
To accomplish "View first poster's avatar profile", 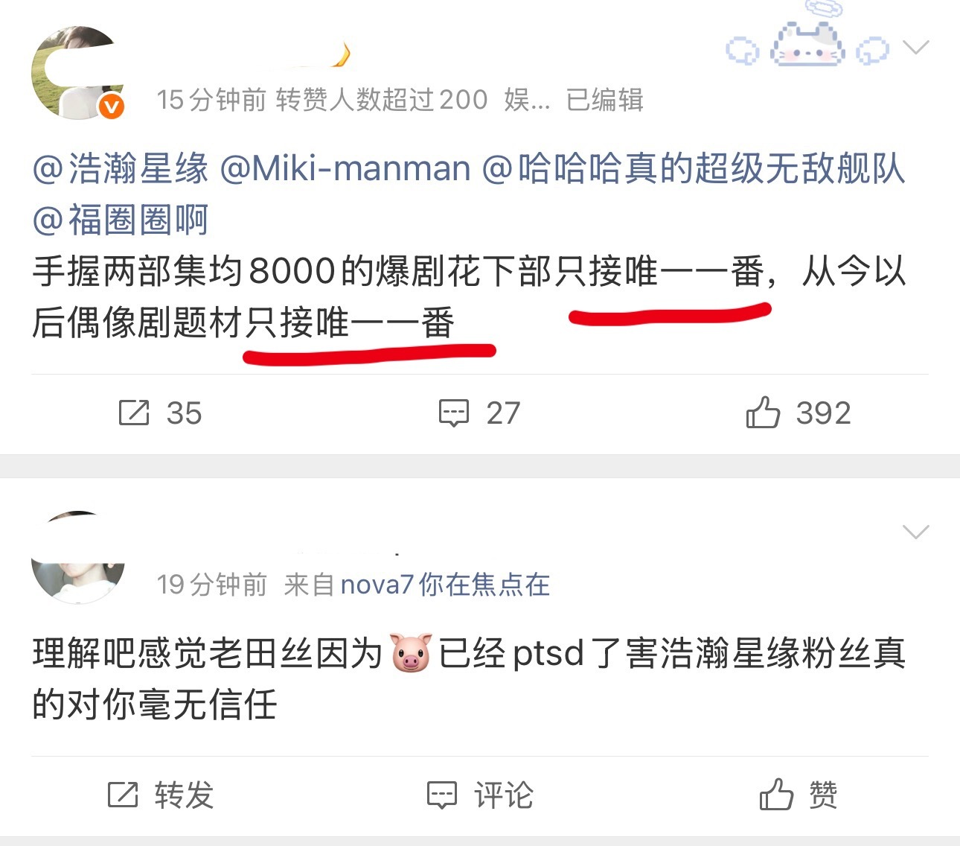I will [77, 72].
